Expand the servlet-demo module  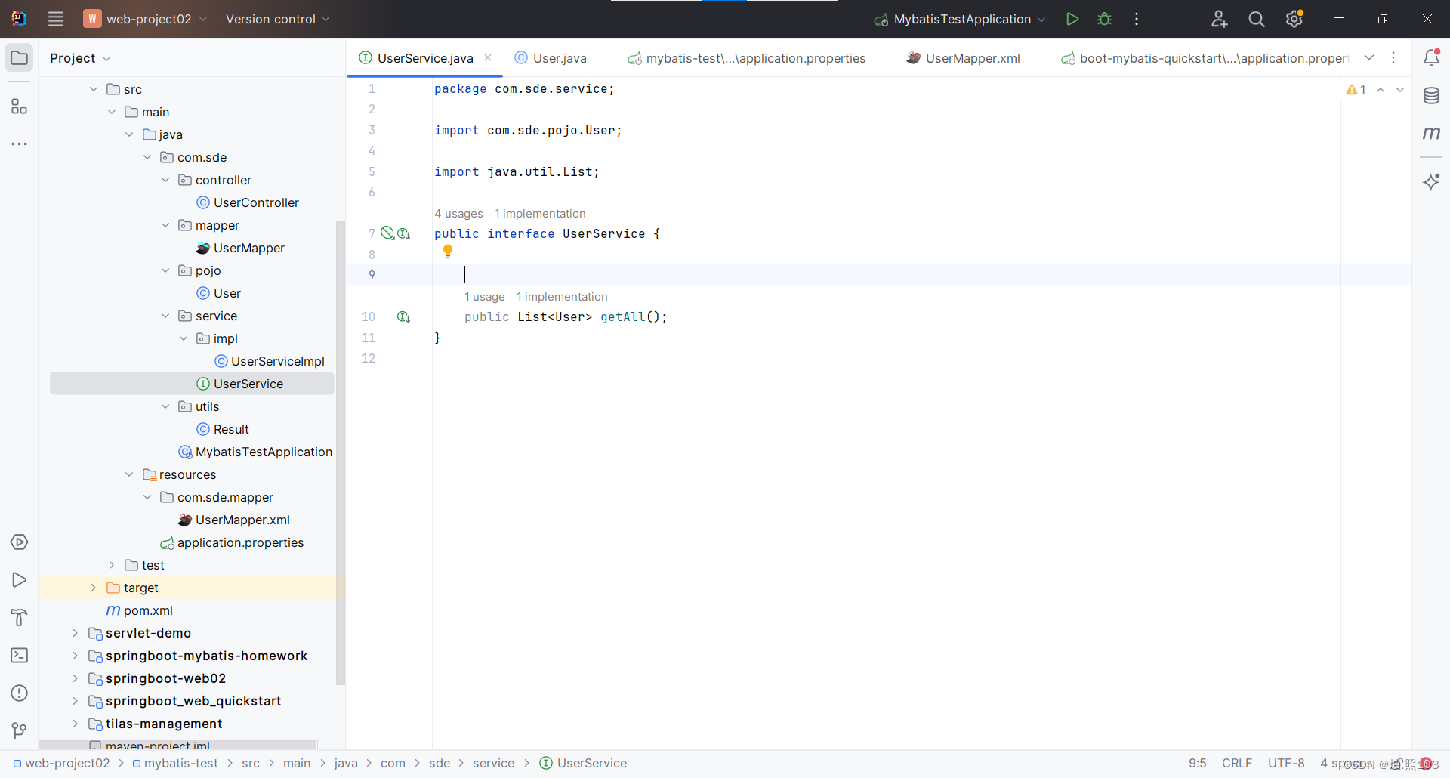tap(76, 633)
